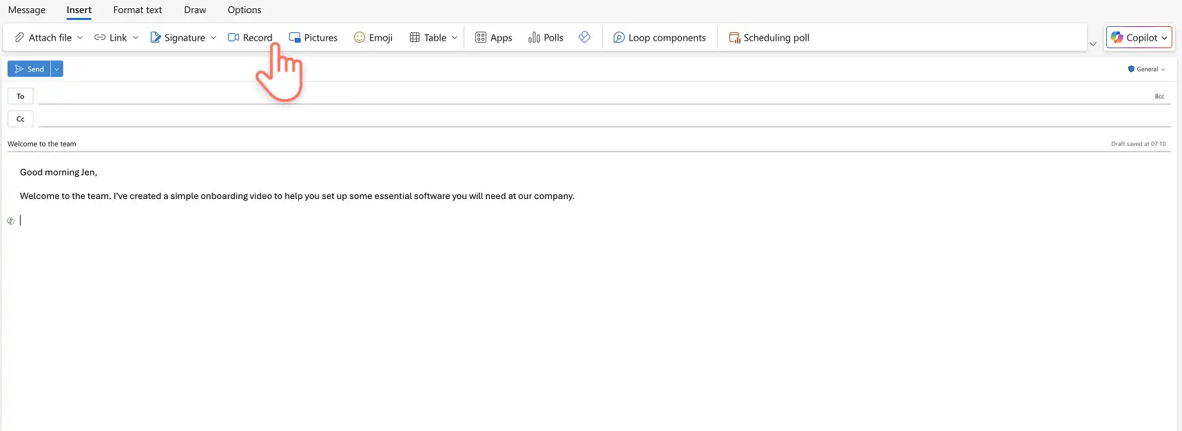
Task: Expand the Signature dropdown chevron
Action: click(214, 38)
